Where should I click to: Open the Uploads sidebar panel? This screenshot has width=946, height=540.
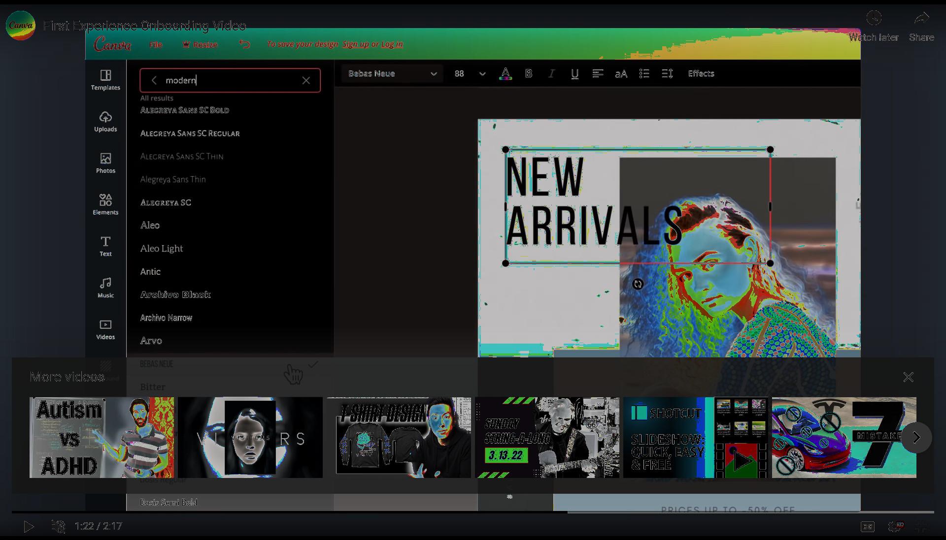[105, 122]
